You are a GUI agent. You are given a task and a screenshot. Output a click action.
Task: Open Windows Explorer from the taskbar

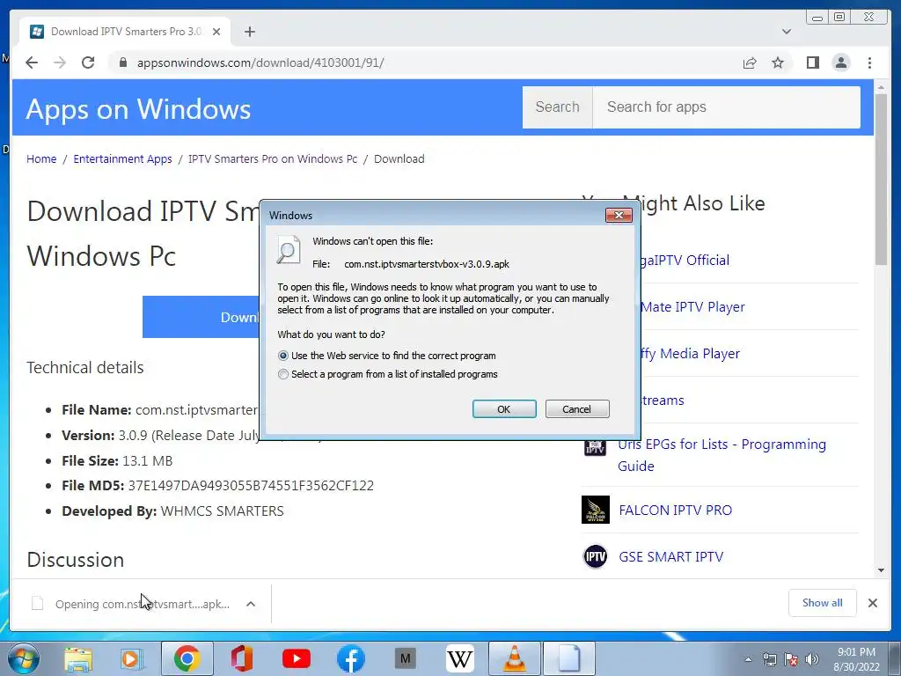(78, 658)
